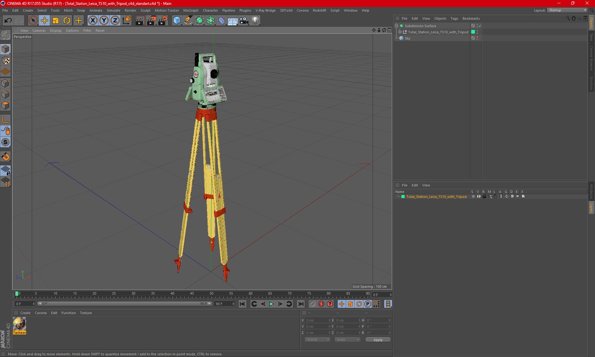Screen dimensions: 595x357
Task: Activate the Move tool in toolbar
Action: point(44,20)
